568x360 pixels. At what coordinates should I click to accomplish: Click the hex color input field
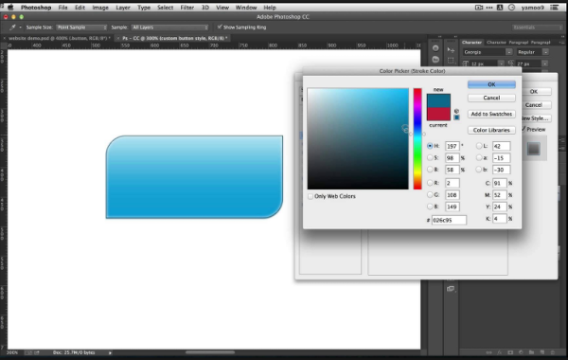(x=449, y=220)
